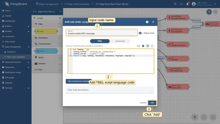Click inside the script code editor
The height and width of the screenshot is (124, 220).
[111, 61]
